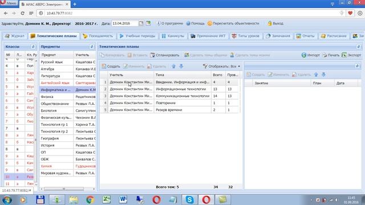Image resolution: width=365 pixels, height=205 pixels.
Task: Click the lessons panel refresh icon
Action: [x=358, y=66]
